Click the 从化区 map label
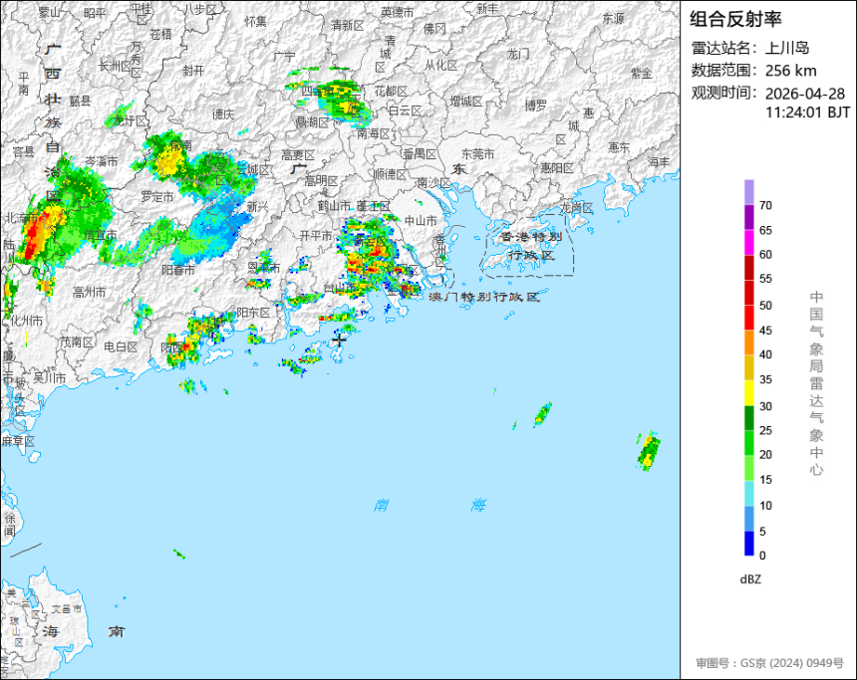 click(x=441, y=65)
